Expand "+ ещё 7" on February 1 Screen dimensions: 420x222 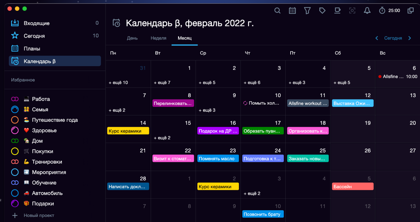click(162, 83)
